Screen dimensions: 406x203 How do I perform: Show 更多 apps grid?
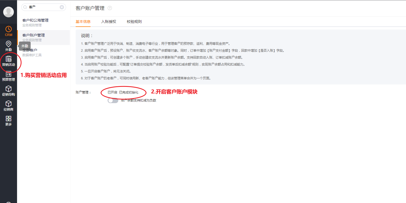(9, 121)
